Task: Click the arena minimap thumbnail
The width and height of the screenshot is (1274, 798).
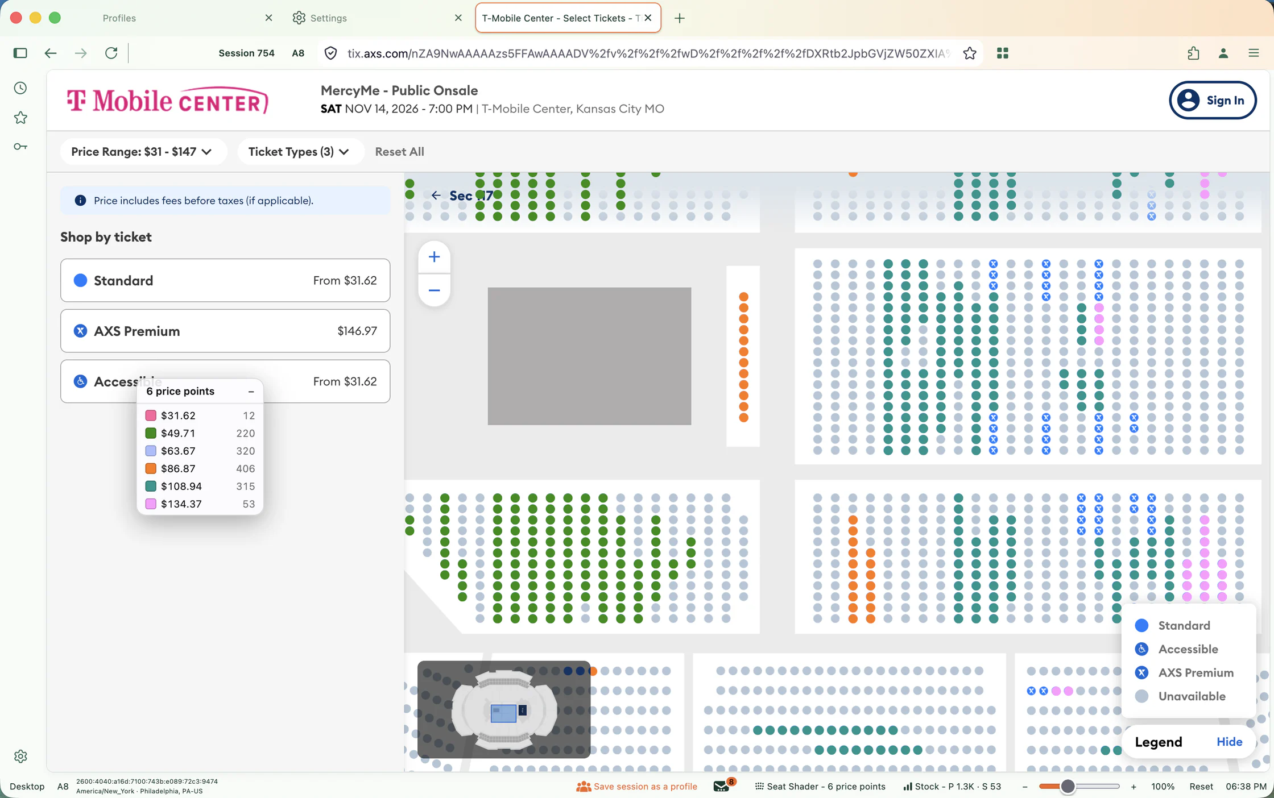Action: pos(504,709)
